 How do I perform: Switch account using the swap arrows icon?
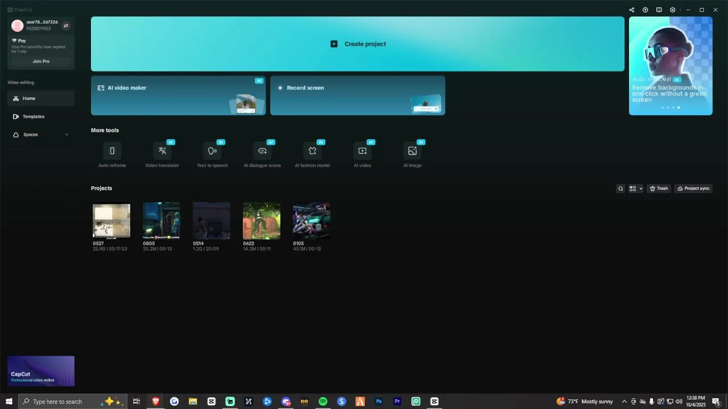coord(65,26)
